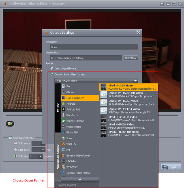
Task: Click the Windows Phone logo icon
Action: pos(63,121)
